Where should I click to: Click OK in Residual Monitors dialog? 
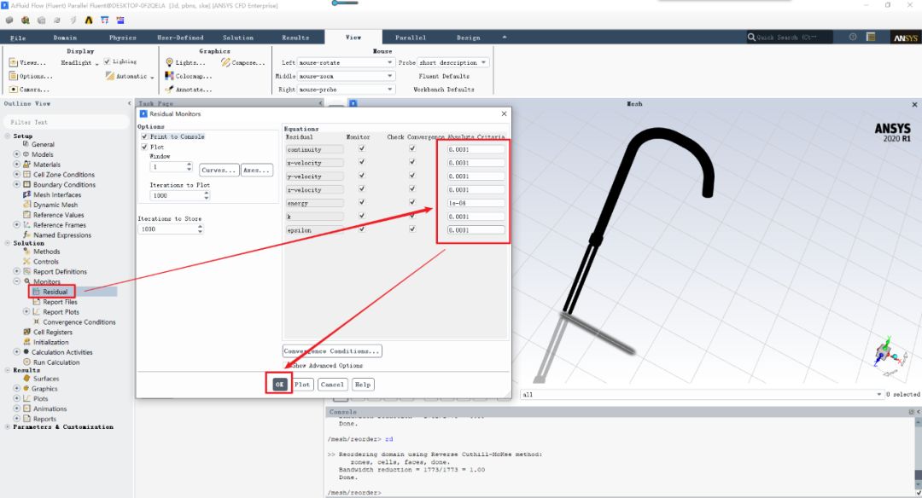pos(279,384)
